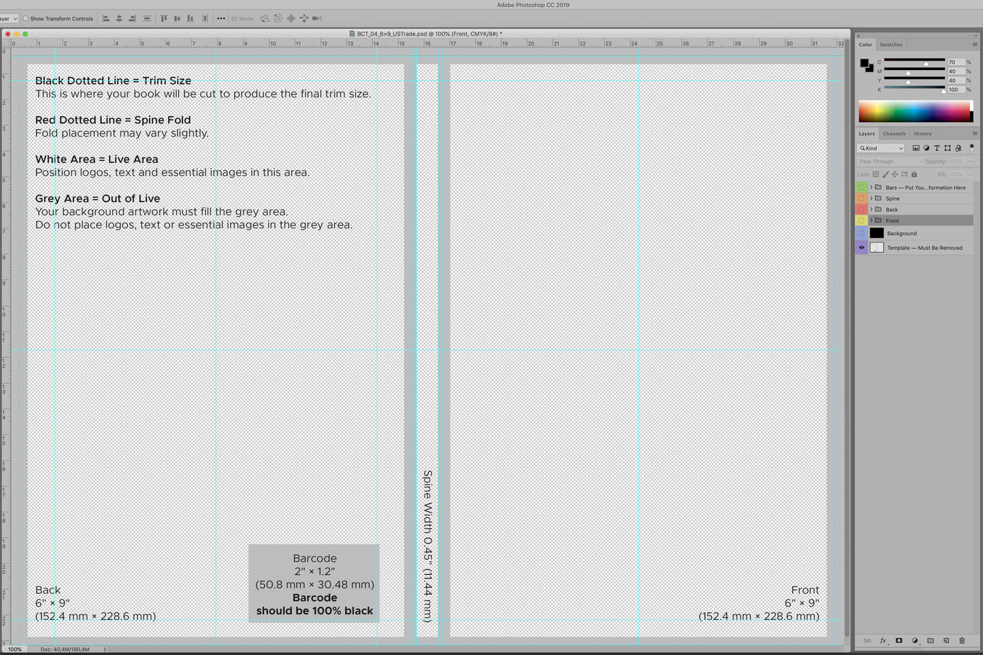Click the new adjustment layer icon
The width and height of the screenshot is (983, 655).
click(x=915, y=640)
